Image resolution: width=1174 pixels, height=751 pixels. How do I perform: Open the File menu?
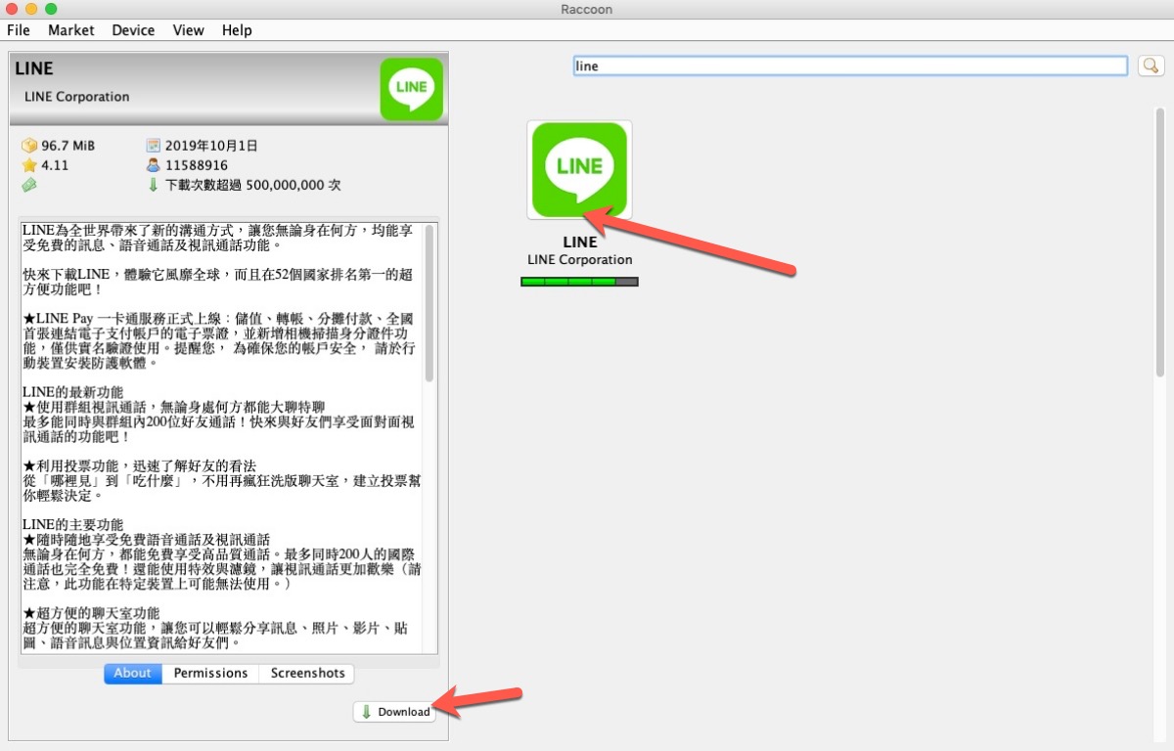tap(19, 30)
